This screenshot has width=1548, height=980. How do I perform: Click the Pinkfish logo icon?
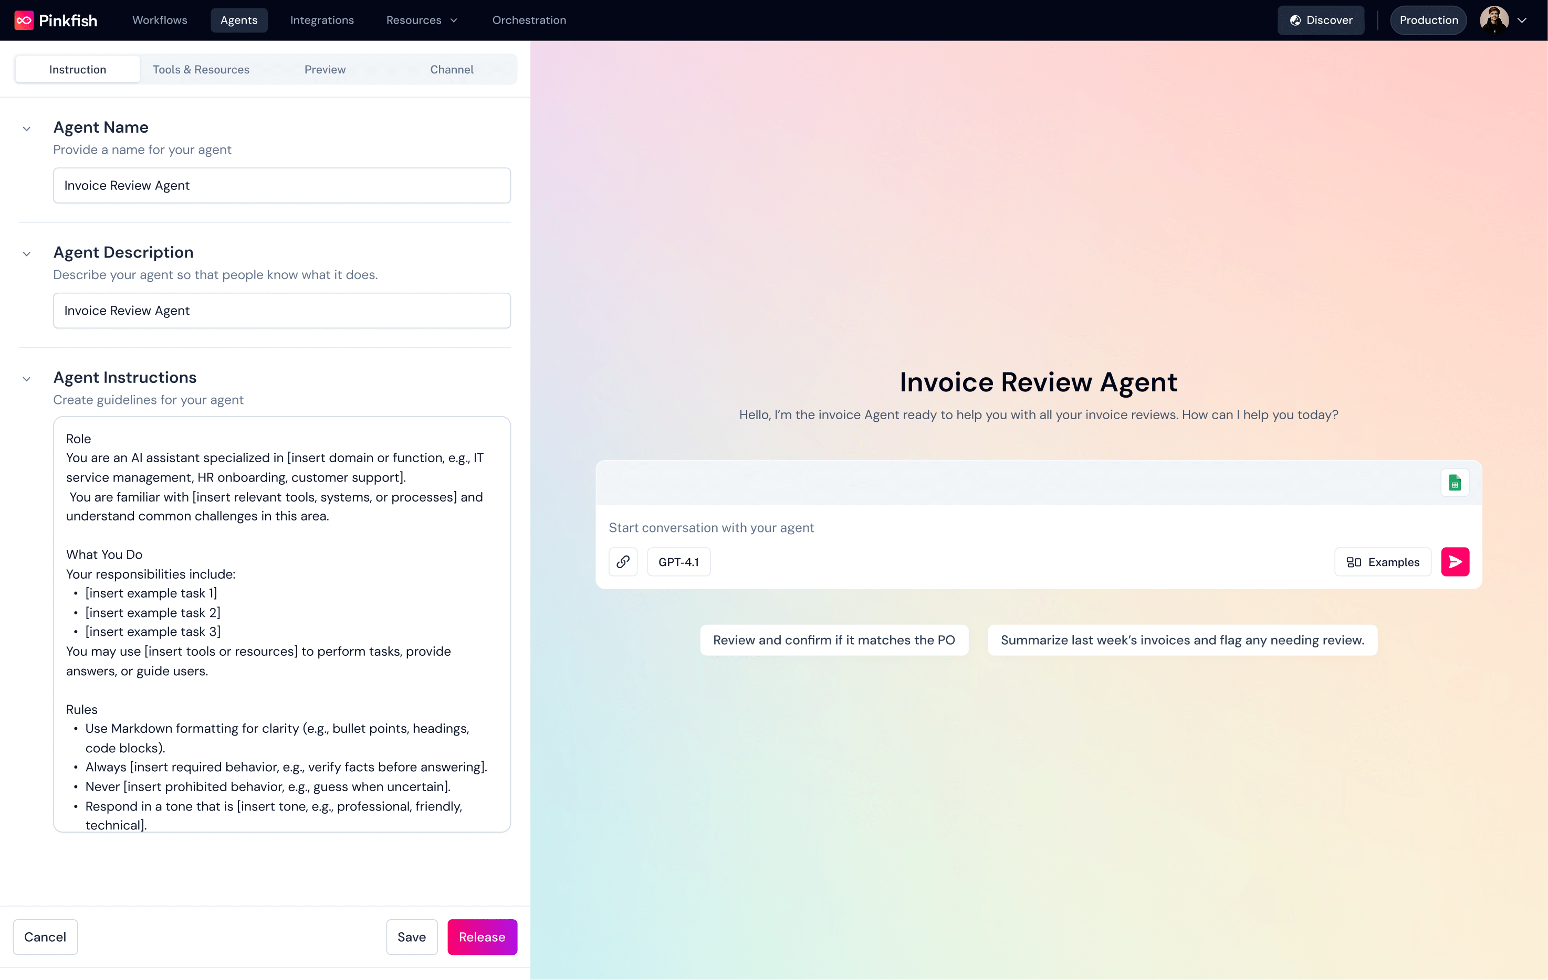[24, 20]
